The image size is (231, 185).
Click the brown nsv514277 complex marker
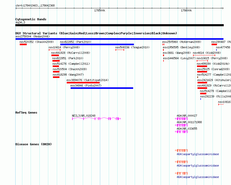(x=198, y=77)
